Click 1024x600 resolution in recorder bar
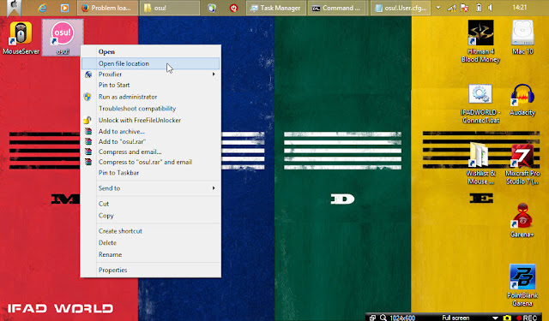549x321 pixels. [x=402, y=318]
